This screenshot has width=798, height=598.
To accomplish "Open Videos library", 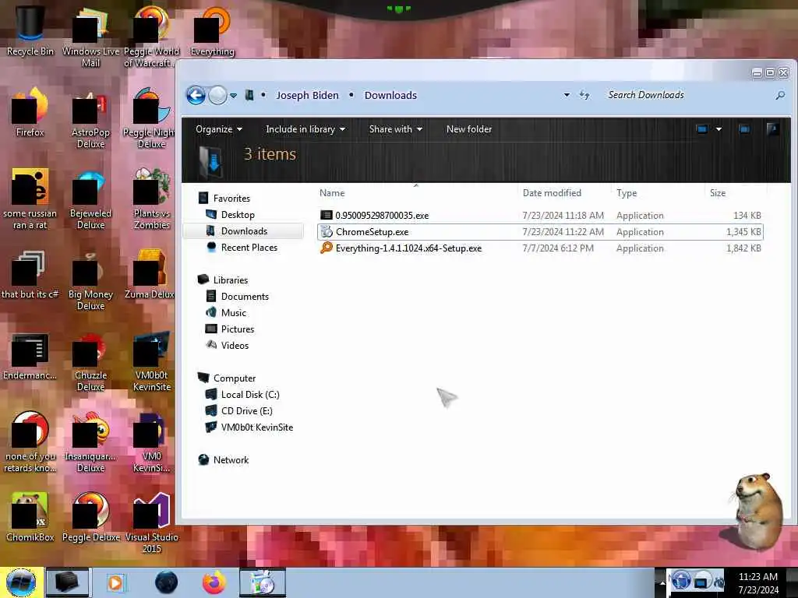I will (x=227, y=345).
